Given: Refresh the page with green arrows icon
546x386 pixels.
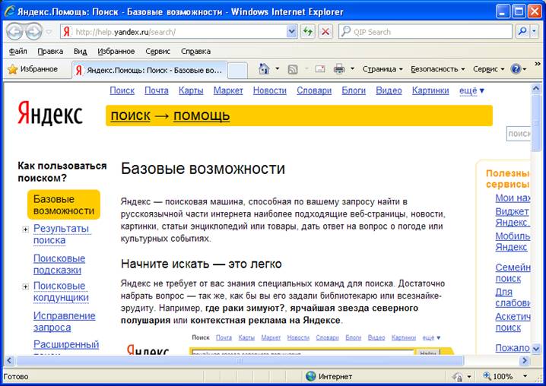Looking at the screenshot, I should click(308, 32).
